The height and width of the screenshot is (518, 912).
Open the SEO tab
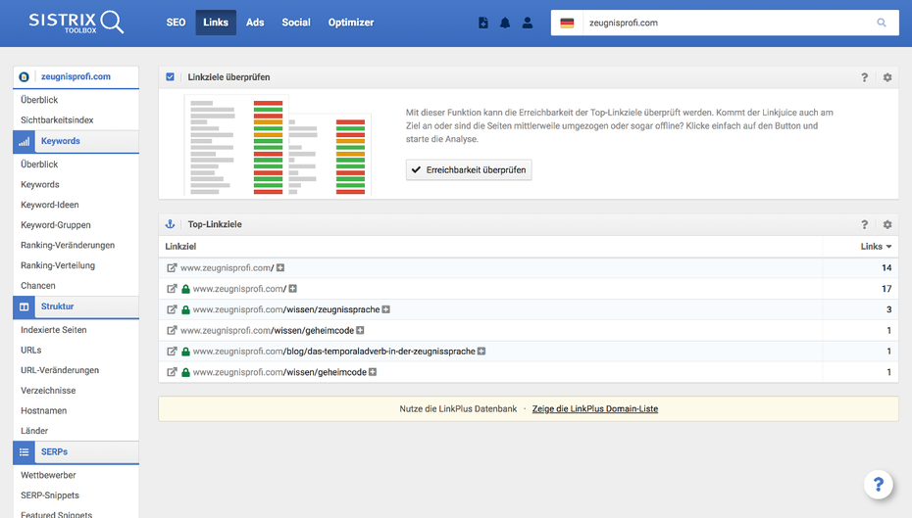point(176,23)
